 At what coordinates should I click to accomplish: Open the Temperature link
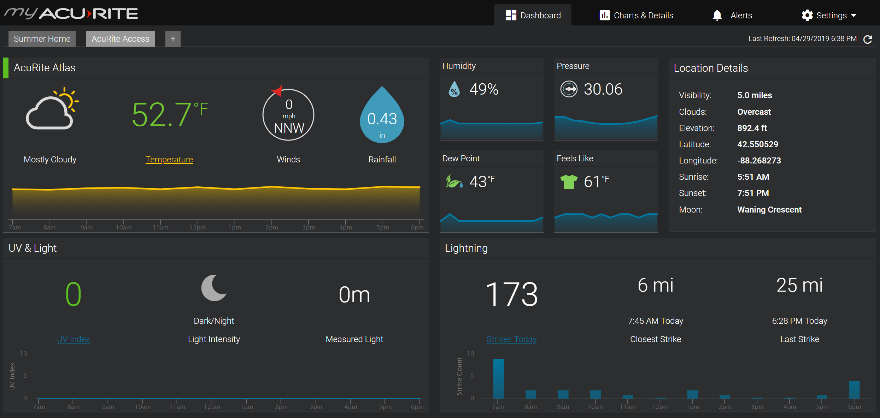[169, 160]
